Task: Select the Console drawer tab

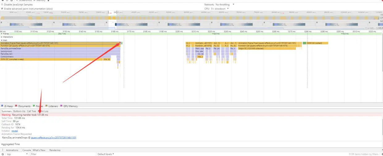Action: tap(27, 150)
